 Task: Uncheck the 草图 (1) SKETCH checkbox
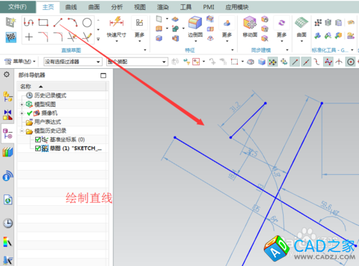[x=37, y=148]
